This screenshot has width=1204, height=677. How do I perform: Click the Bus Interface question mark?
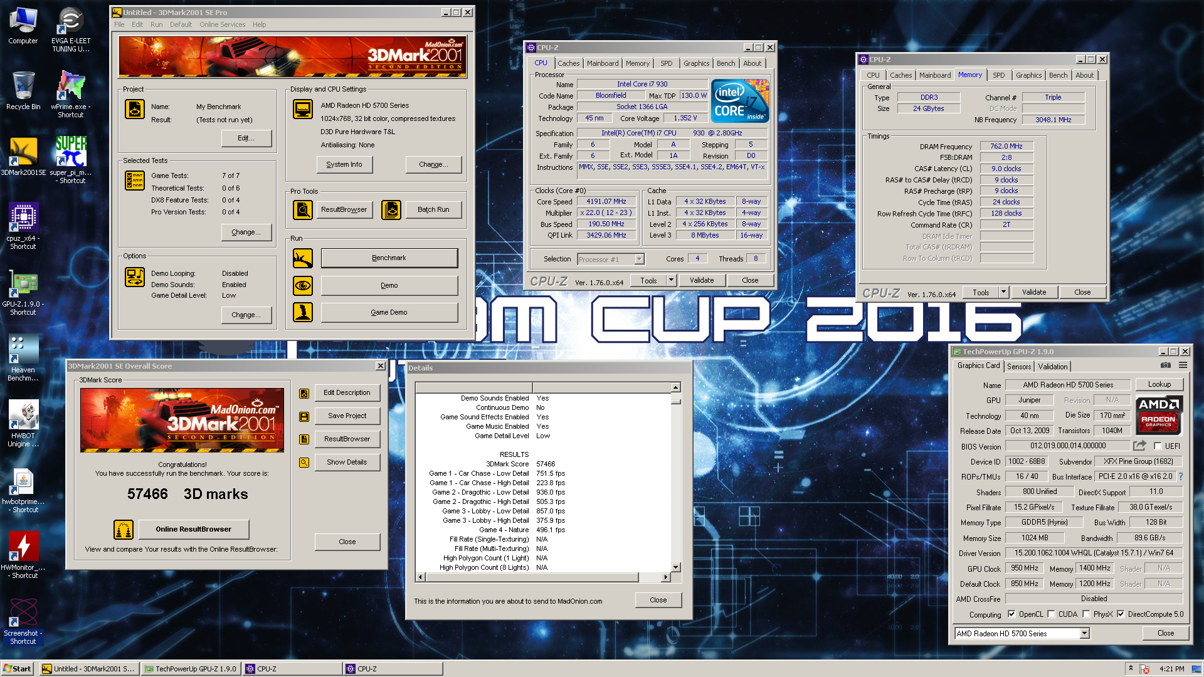[1181, 476]
